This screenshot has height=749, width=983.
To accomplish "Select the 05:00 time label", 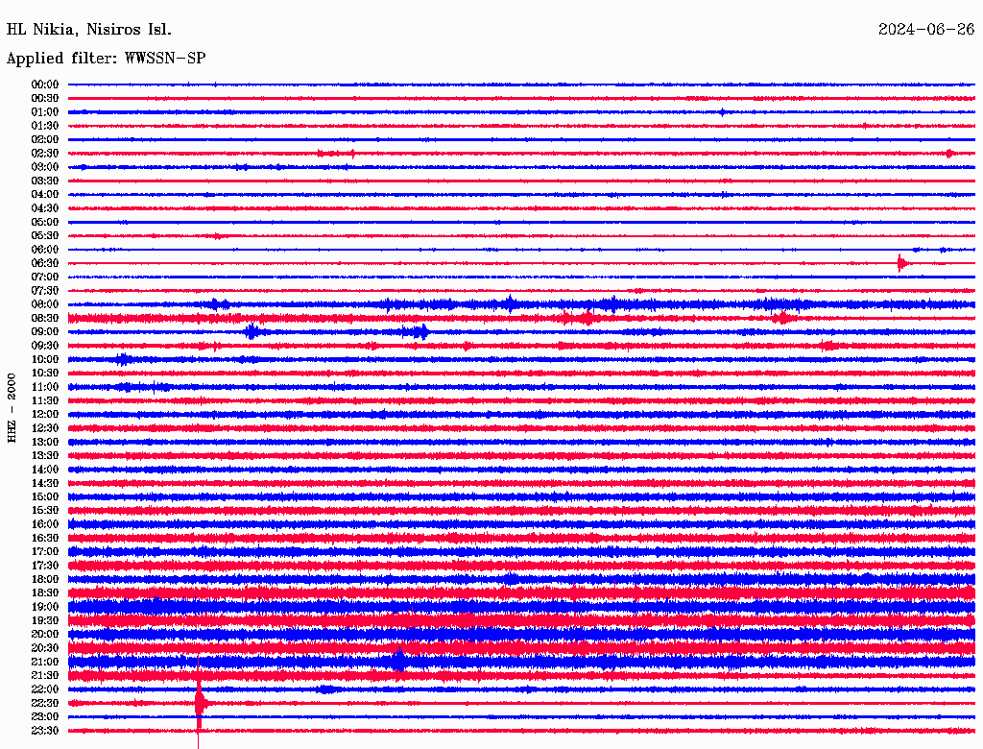I will coord(45,222).
